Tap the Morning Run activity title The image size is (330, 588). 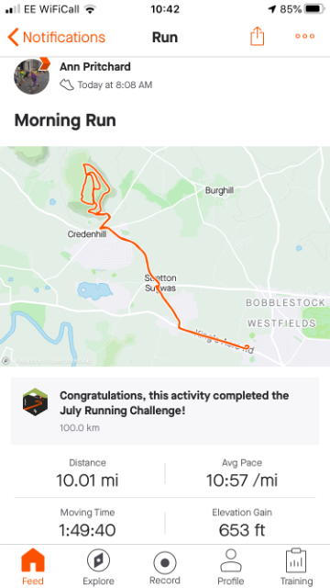coord(65,120)
